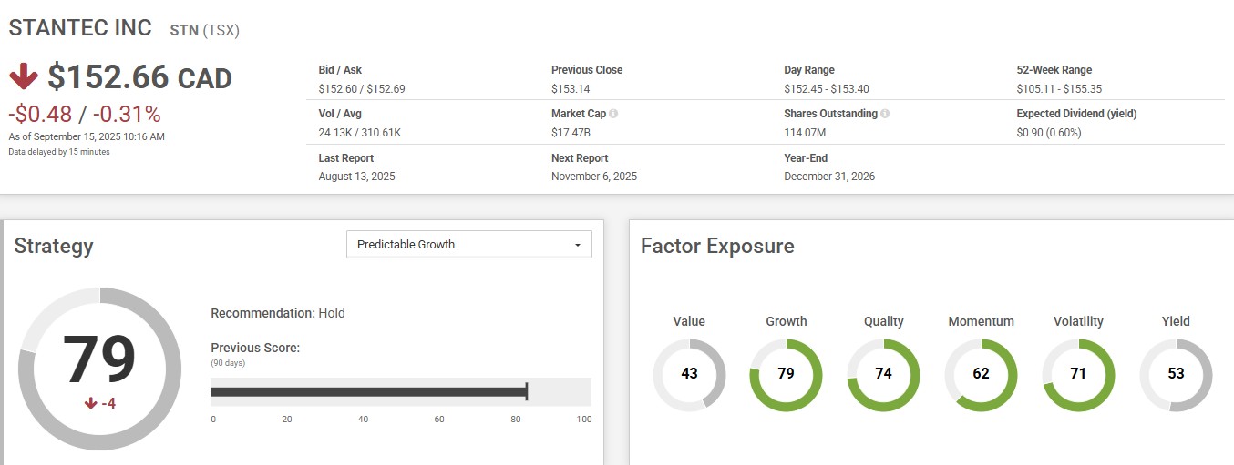Click the Previous Score progress bar
The height and width of the screenshot is (465, 1234).
(401, 392)
